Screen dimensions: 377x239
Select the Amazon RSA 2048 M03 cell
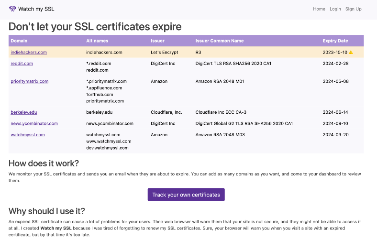220,135
